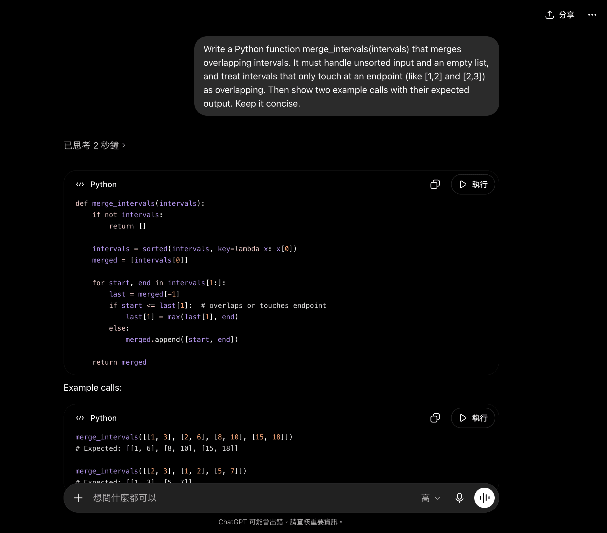Click the code icon of example calls block

click(x=80, y=418)
